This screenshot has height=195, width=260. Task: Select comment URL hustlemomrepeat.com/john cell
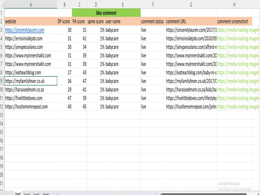click(191, 107)
